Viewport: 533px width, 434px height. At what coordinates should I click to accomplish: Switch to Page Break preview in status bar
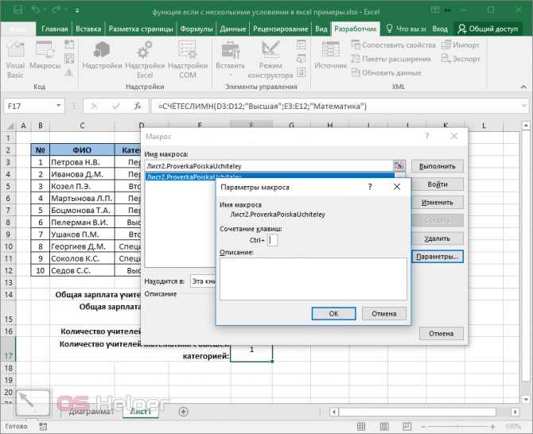[x=407, y=426]
